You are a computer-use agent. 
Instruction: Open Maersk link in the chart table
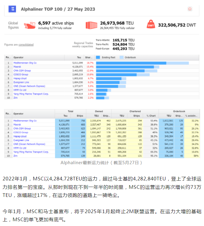(17, 67)
